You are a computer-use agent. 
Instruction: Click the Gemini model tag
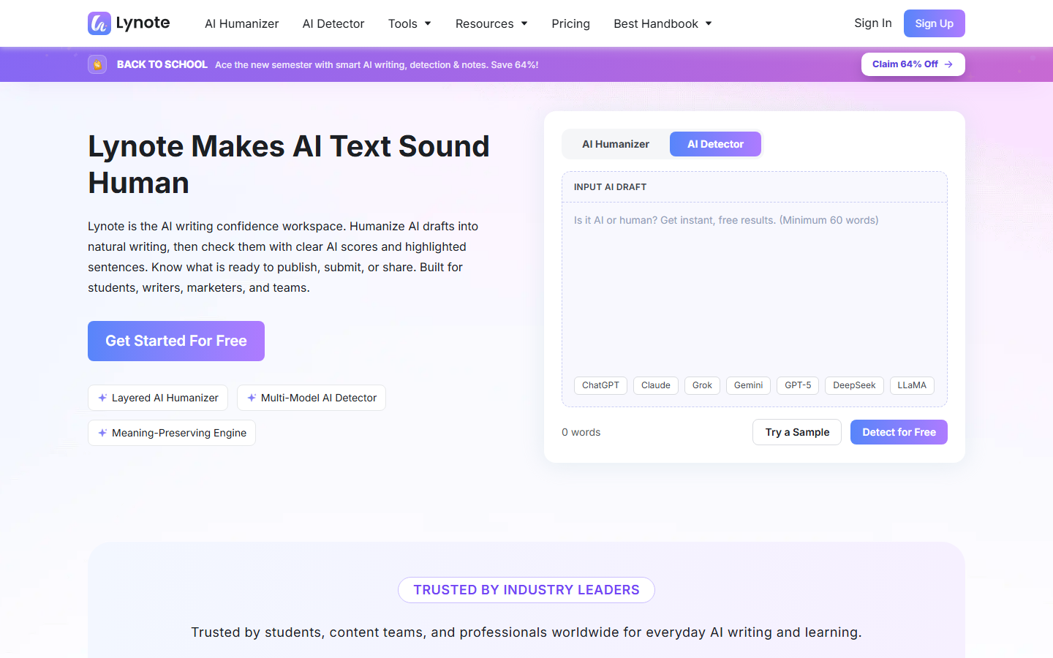pos(748,385)
